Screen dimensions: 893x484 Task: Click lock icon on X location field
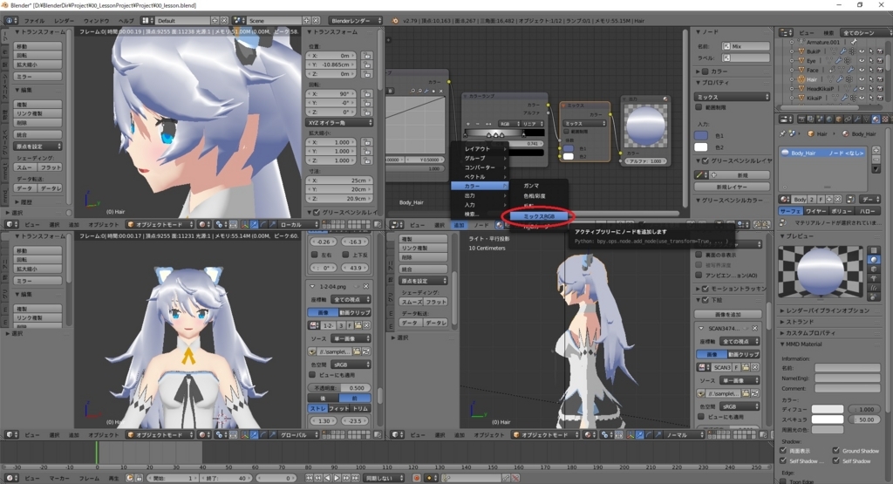pos(366,56)
